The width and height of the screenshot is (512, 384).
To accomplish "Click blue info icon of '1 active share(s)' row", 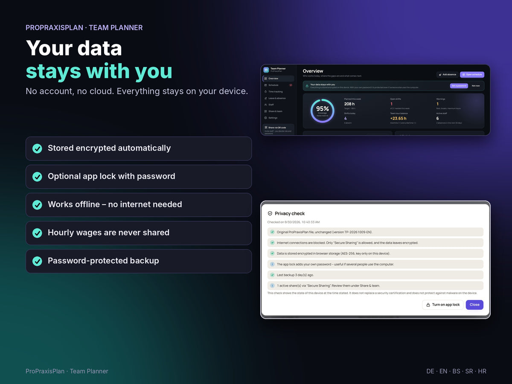I will point(272,286).
